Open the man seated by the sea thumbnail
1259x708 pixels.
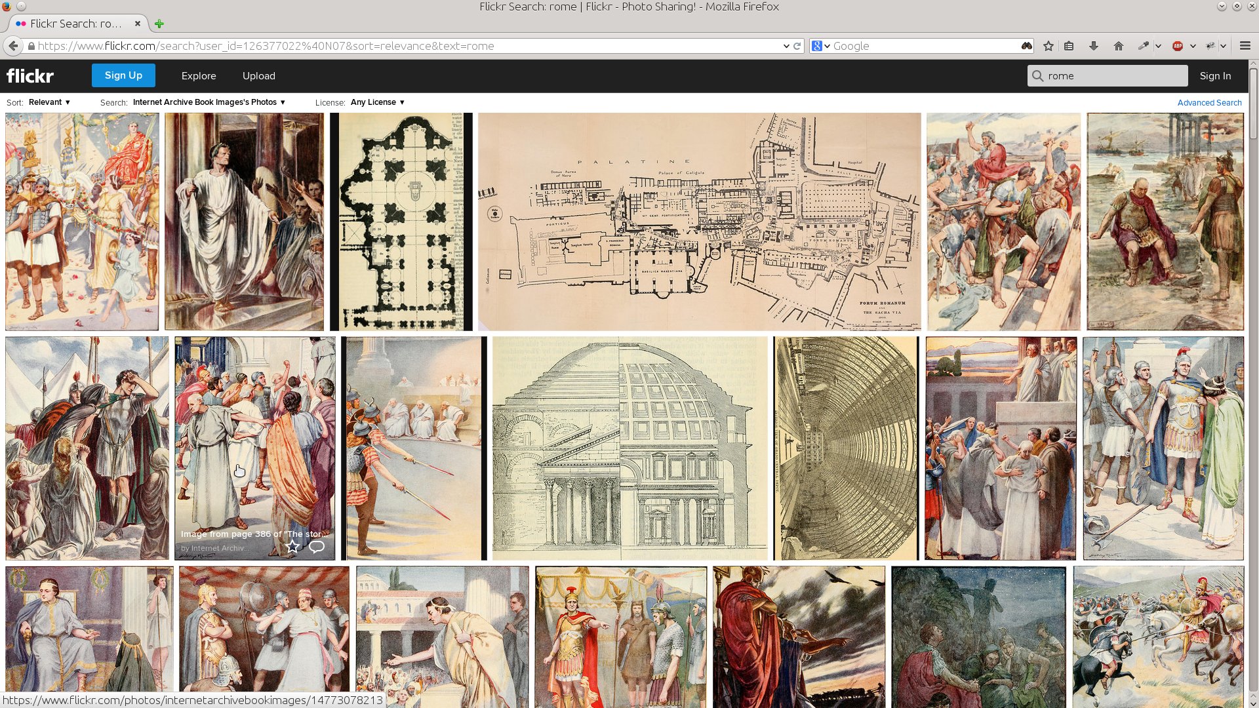tap(1165, 222)
